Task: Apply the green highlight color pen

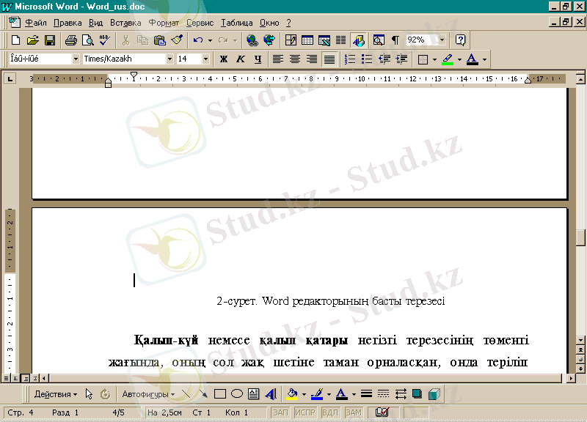Action: coord(448,59)
